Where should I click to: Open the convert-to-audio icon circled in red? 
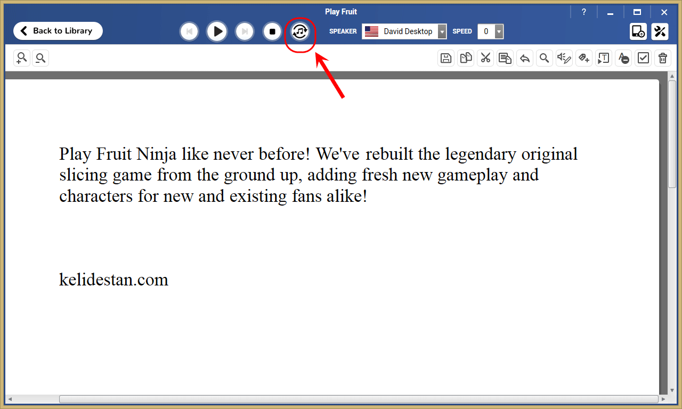[x=300, y=31]
